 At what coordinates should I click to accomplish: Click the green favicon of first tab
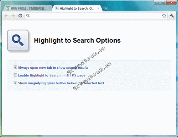[8, 8]
